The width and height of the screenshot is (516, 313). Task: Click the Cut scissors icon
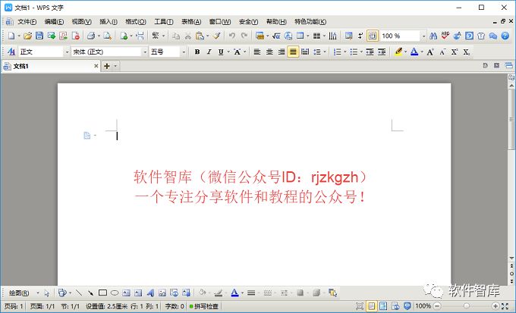point(188,36)
